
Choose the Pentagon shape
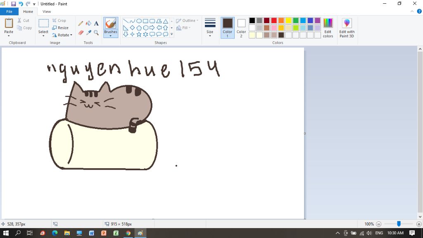[x=139, y=28]
